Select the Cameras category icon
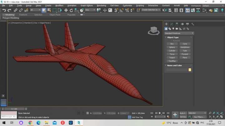The image size is (225, 126). [x=177, y=29]
